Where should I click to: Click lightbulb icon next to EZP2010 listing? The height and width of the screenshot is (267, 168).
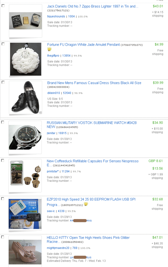coord(86,204)
